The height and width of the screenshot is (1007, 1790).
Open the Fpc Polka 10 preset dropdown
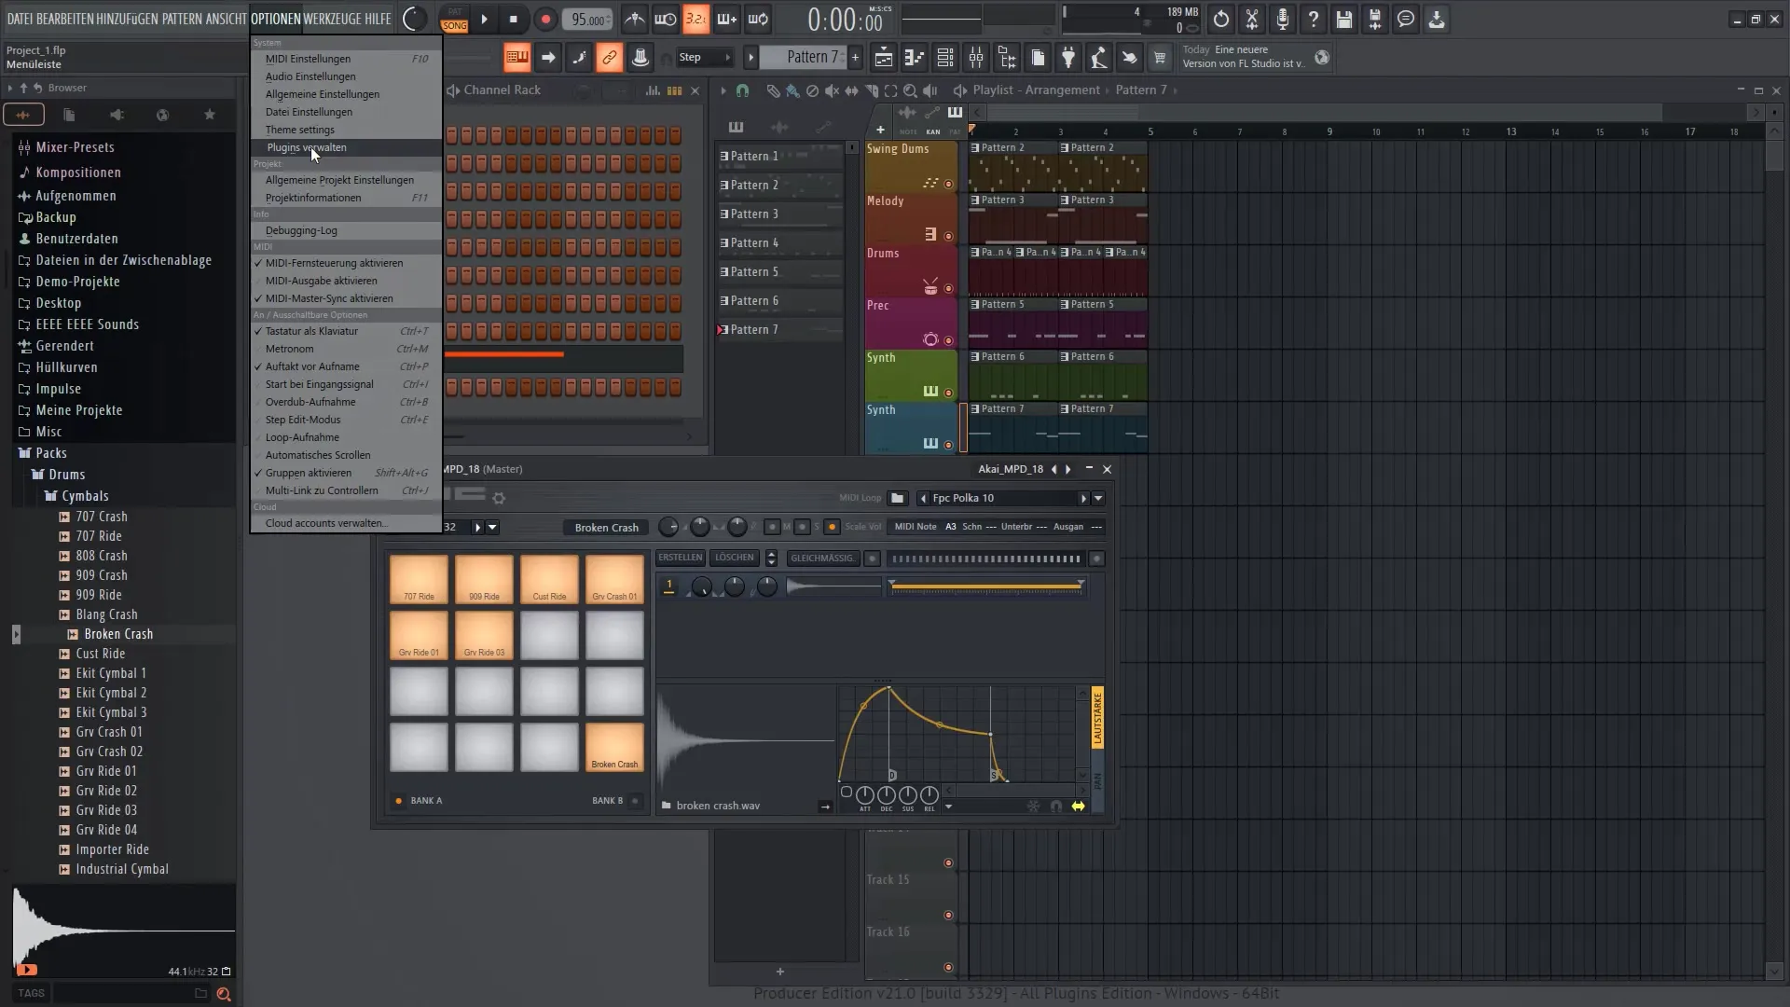tap(1098, 498)
